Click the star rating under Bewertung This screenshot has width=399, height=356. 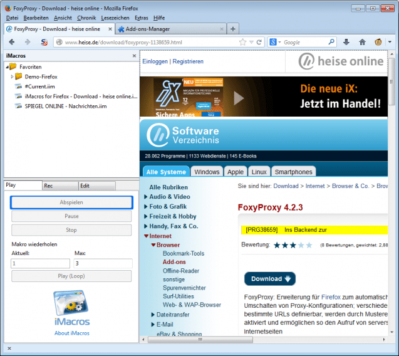pos(293,245)
